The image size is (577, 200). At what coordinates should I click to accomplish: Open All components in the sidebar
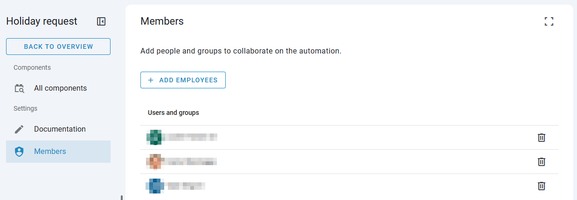coord(60,88)
